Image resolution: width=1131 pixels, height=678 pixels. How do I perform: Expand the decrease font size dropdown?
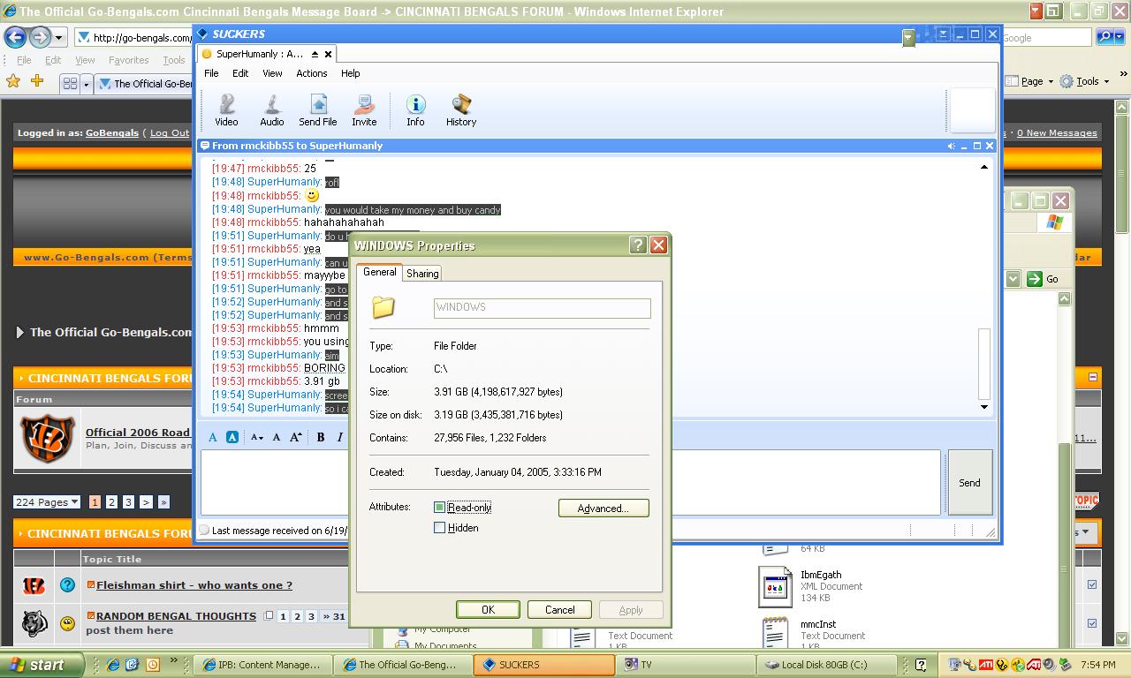tap(256, 437)
